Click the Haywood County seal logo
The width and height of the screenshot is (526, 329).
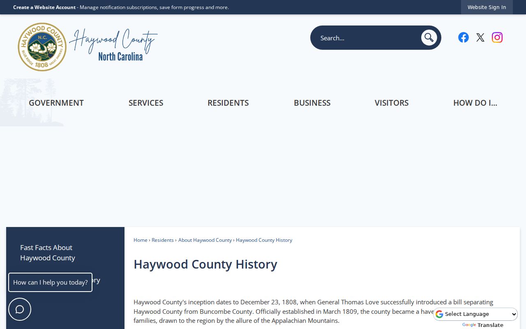[x=42, y=47]
